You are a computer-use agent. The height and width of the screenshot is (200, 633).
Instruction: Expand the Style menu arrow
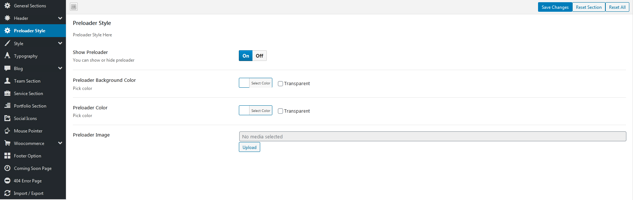[60, 43]
